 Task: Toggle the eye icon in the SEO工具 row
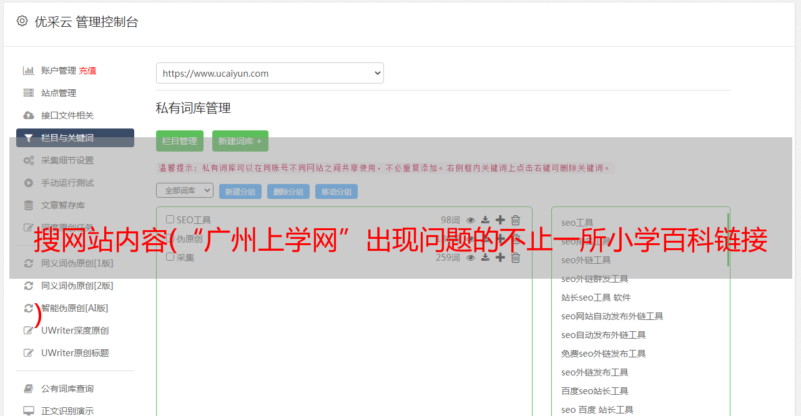(471, 220)
